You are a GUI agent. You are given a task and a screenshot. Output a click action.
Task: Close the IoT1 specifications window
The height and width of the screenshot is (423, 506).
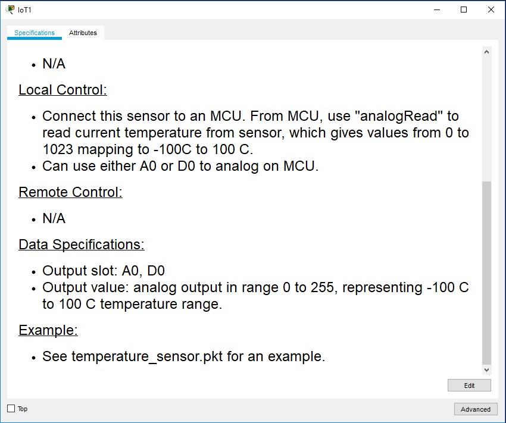tap(490, 10)
